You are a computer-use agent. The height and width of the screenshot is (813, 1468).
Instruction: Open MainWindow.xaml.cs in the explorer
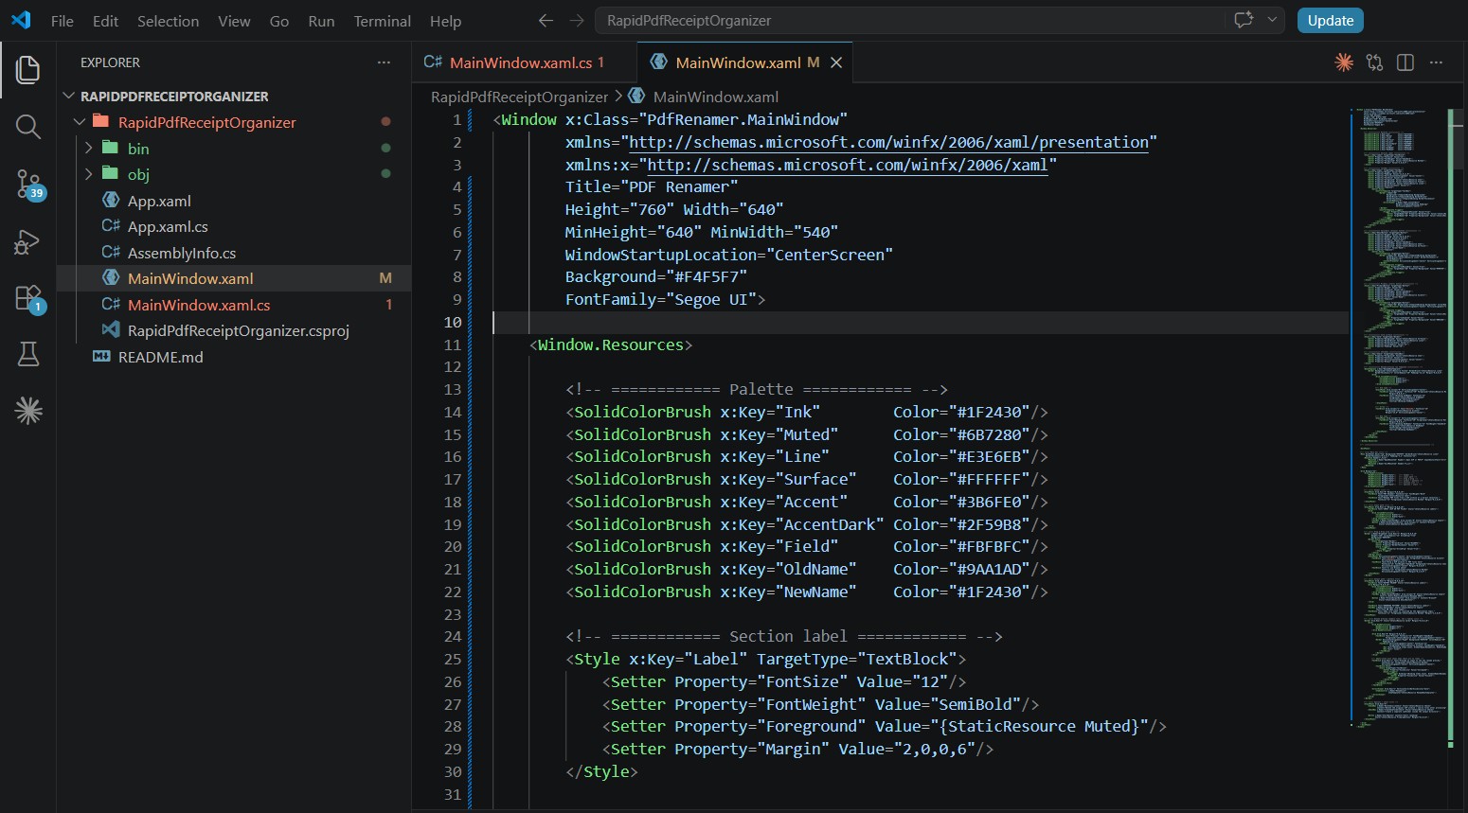(x=234, y=305)
